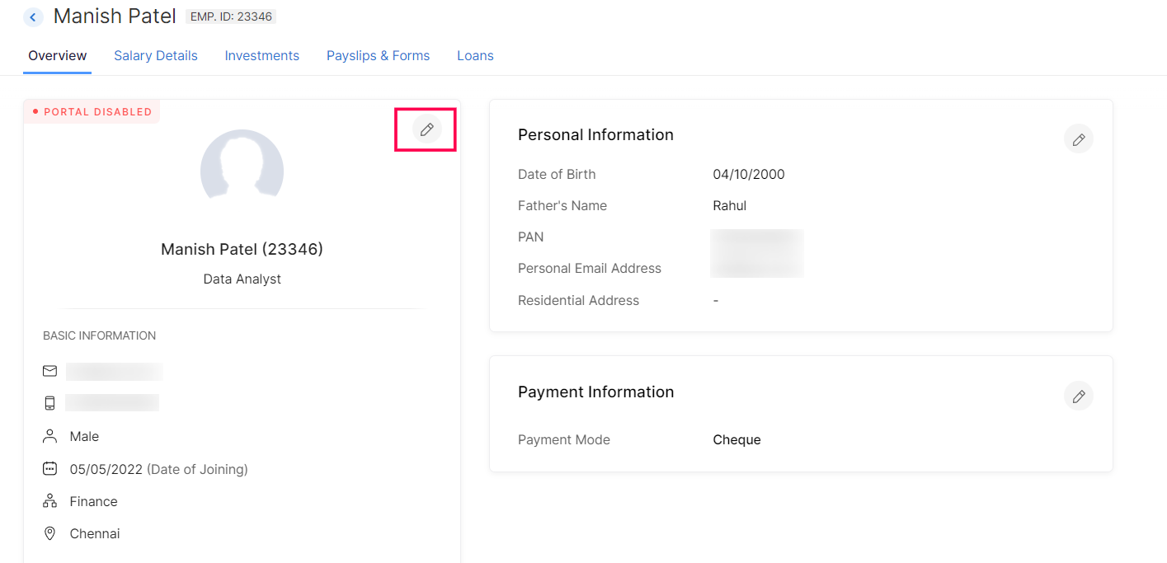Click the gender person icon

point(49,436)
